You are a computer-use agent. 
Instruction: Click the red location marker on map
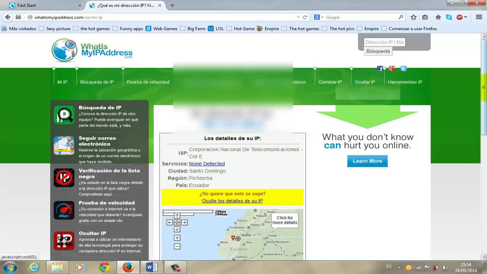pyautogui.click(x=233, y=238)
